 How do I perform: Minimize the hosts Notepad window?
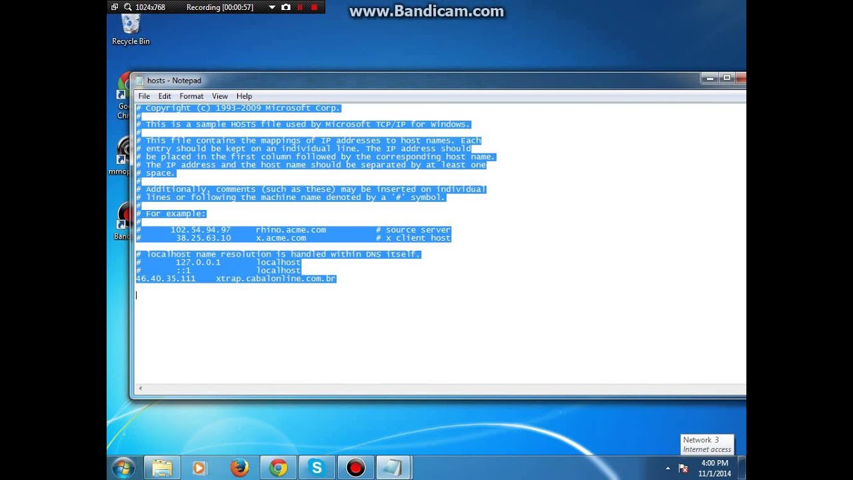(710, 79)
